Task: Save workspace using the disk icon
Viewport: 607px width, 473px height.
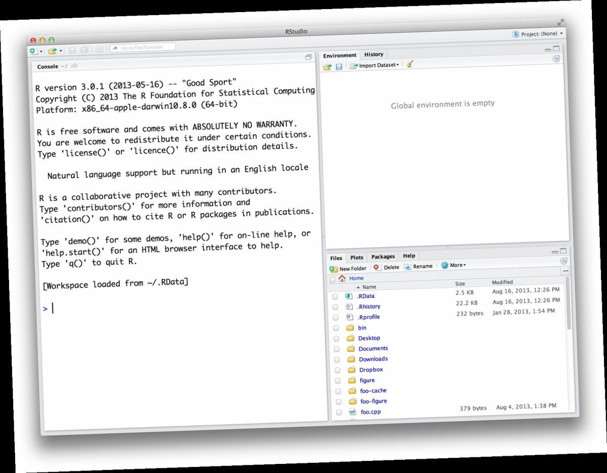Action: click(x=338, y=65)
